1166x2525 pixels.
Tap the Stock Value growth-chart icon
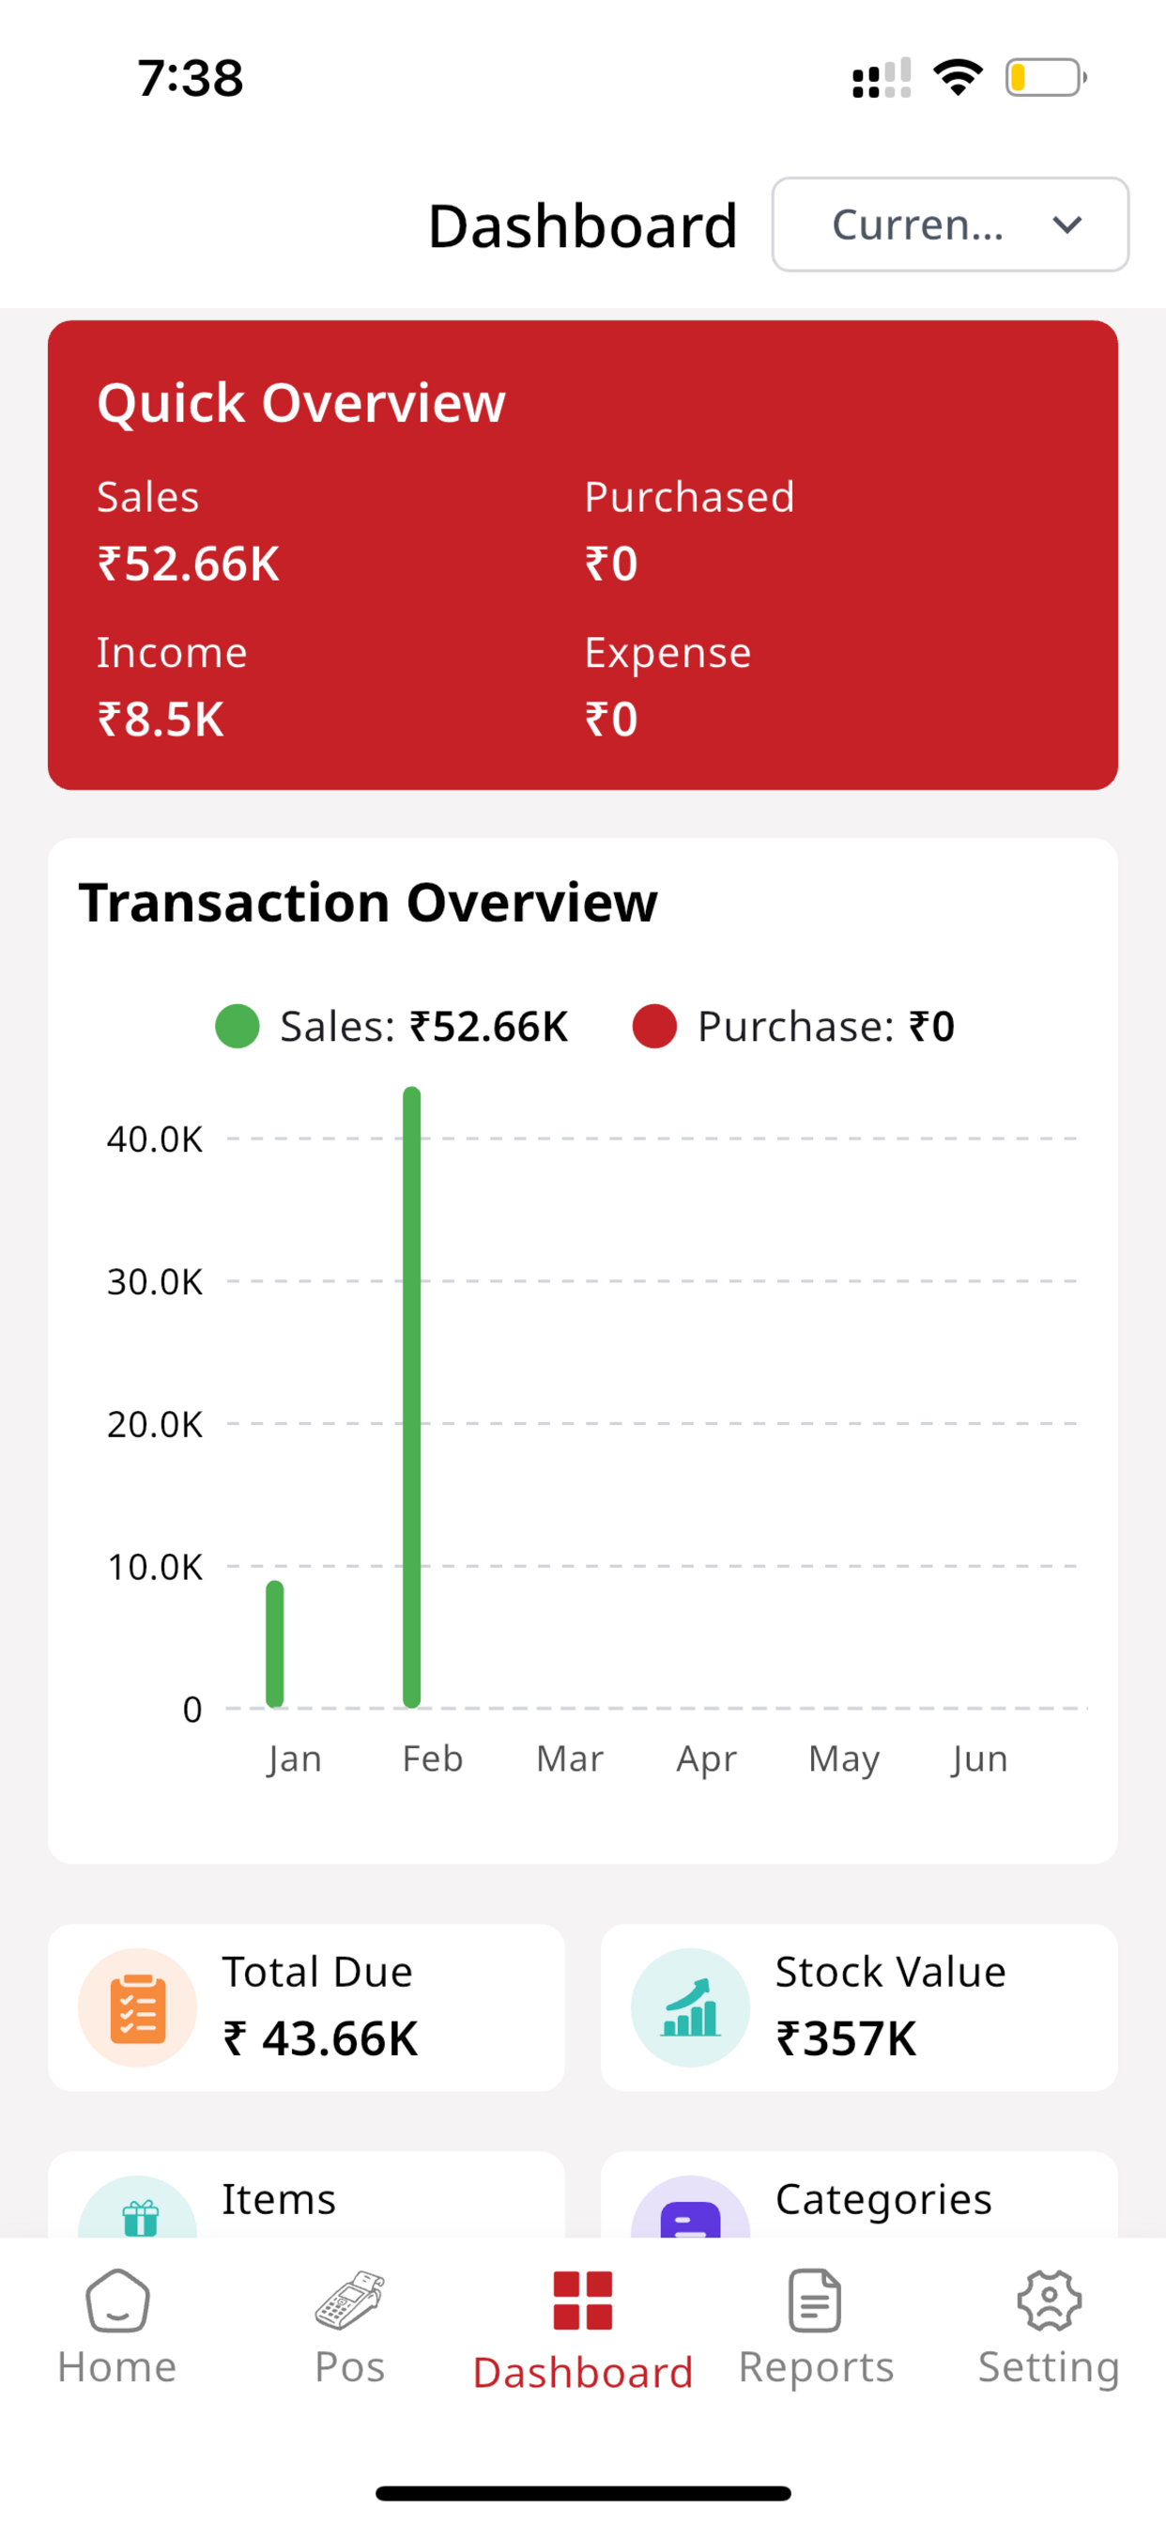tap(690, 2007)
